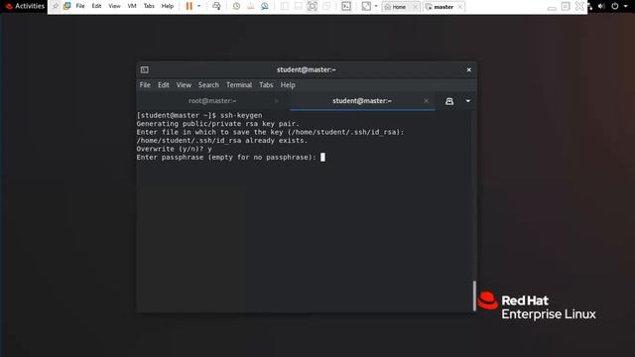The width and height of the screenshot is (635, 357).
Task: Select the student@master terminal tab
Action: pos(362,101)
